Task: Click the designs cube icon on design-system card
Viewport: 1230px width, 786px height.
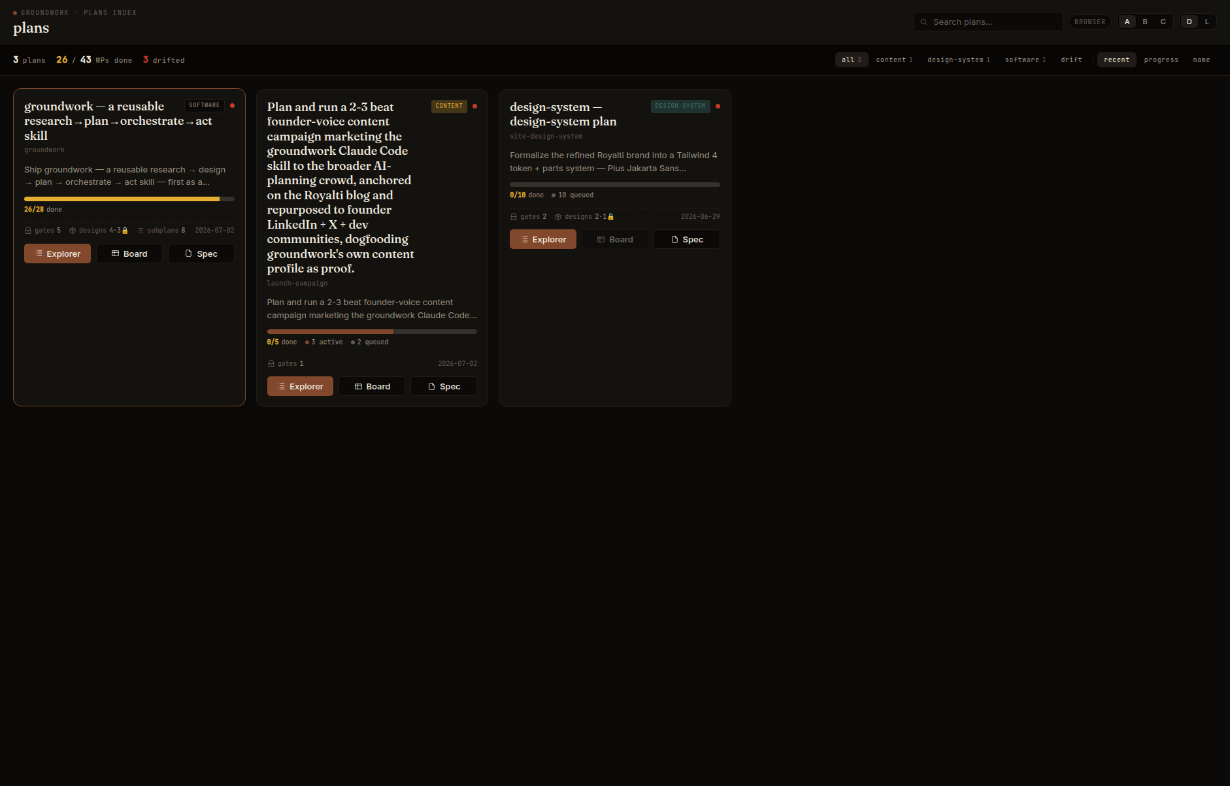Action: coord(558,217)
